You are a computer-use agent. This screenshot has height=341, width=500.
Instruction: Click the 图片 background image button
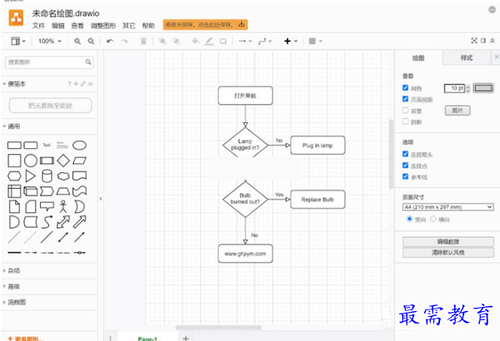pos(457,111)
